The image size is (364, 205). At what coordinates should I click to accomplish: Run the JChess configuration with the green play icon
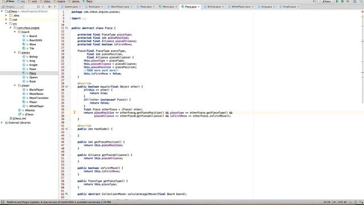pos(337,1)
